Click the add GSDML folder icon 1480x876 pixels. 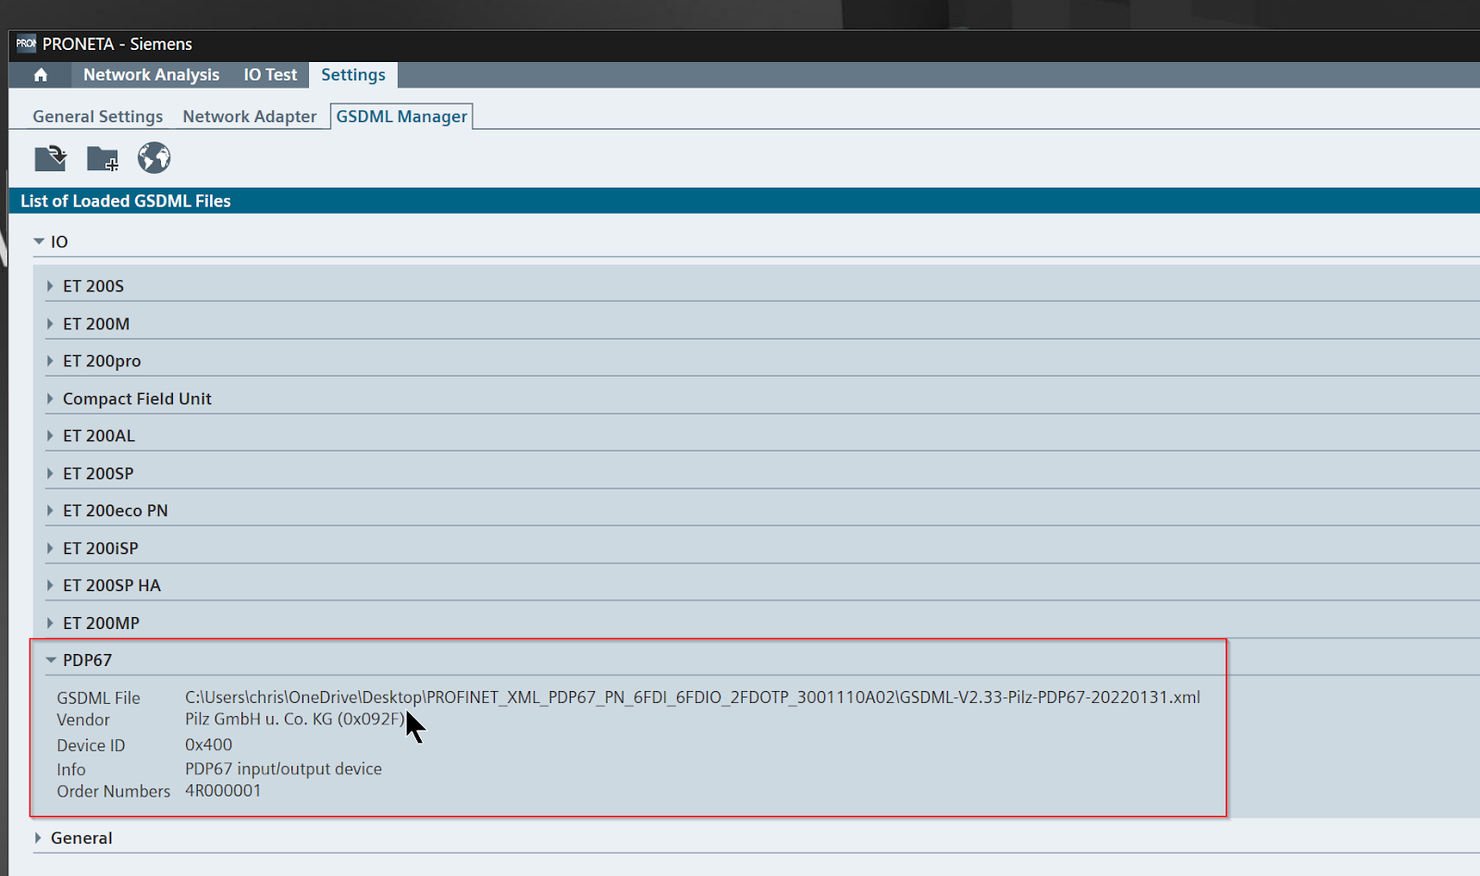(x=103, y=158)
